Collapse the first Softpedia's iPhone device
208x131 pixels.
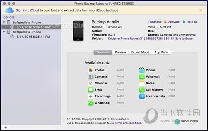(4, 22)
